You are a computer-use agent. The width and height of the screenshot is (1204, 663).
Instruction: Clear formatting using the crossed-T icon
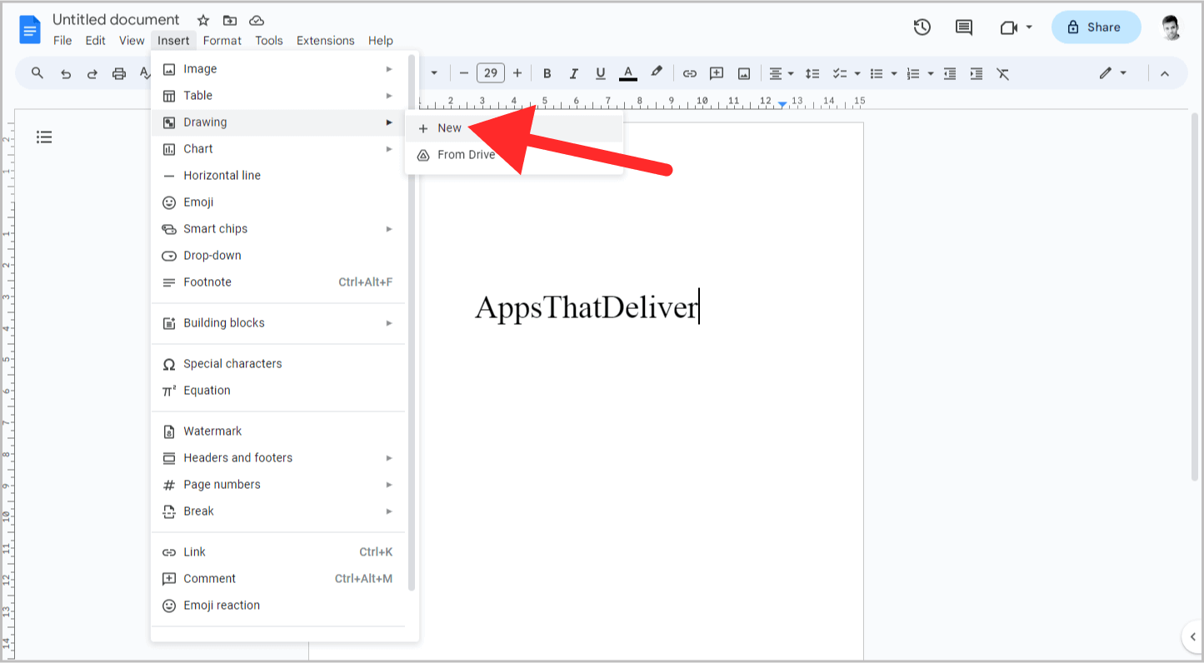1002,73
